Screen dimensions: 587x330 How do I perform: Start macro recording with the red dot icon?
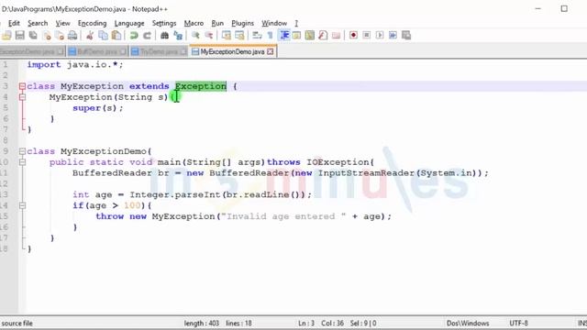click(x=353, y=36)
